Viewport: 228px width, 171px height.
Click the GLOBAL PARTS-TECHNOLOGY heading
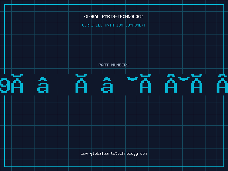point(114,17)
